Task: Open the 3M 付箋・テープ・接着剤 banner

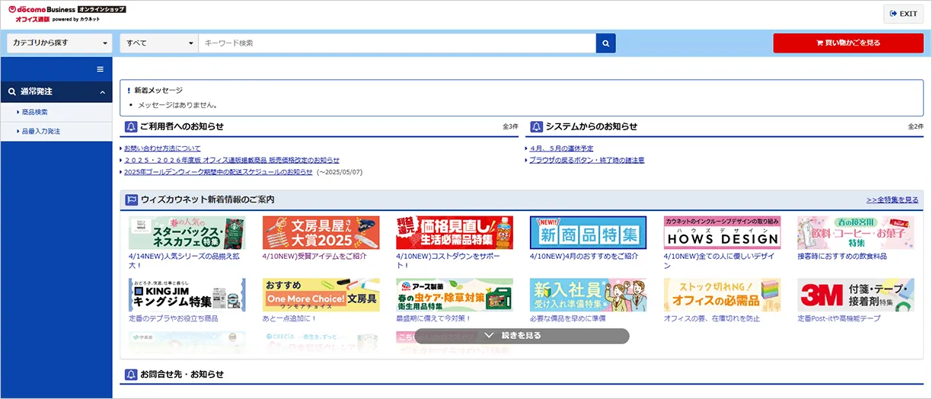Action: (x=855, y=295)
